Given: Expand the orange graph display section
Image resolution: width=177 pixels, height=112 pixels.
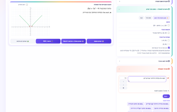Looking at the screenshot, I should [120, 61].
